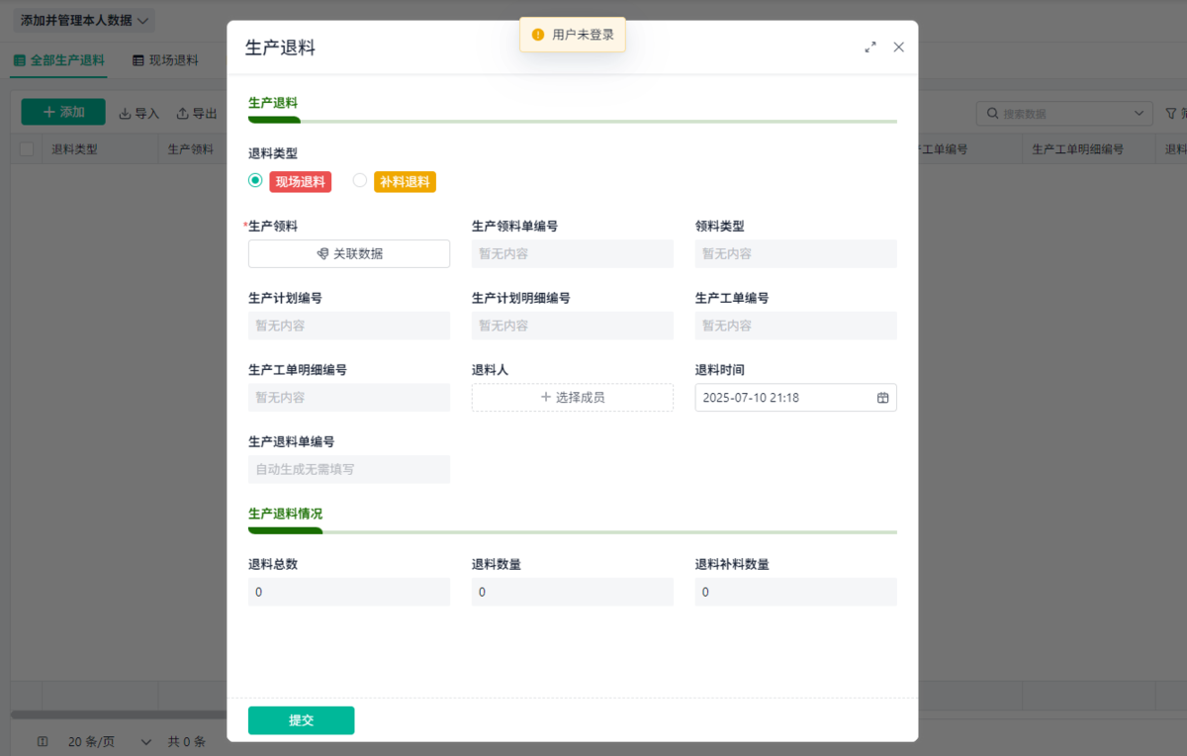Click the 提交 submit button
The image size is (1187, 756).
[301, 720]
